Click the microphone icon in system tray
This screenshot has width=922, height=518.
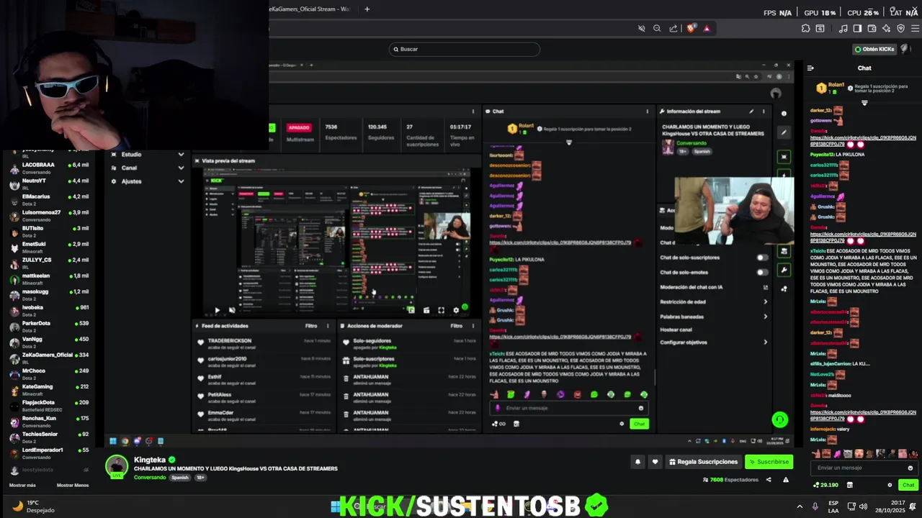[x=815, y=506]
